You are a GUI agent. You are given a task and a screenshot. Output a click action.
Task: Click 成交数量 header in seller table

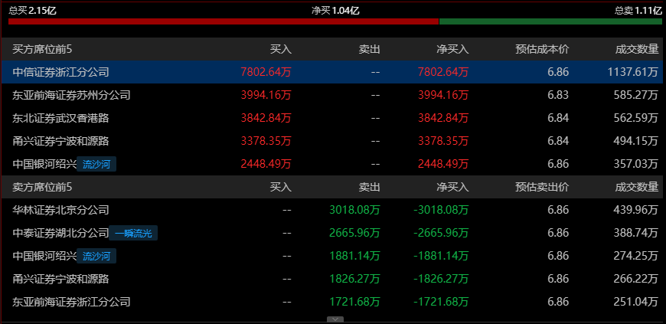(x=637, y=187)
